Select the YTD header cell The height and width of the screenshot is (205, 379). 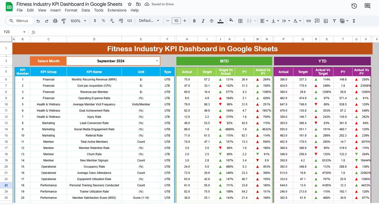tap(322, 61)
